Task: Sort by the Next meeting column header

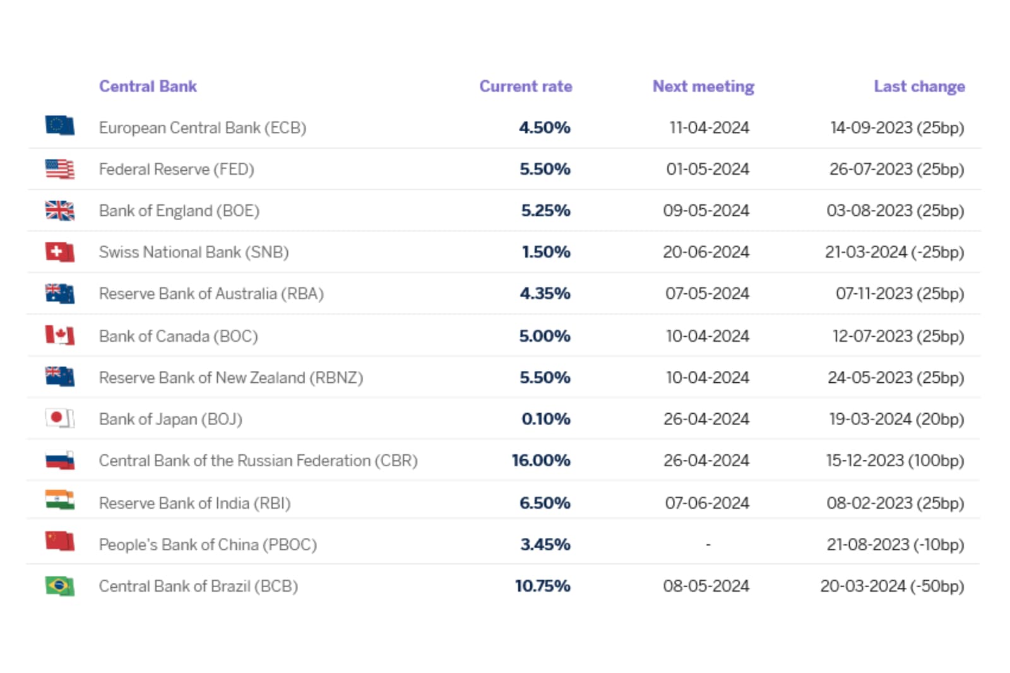Action: [x=703, y=86]
